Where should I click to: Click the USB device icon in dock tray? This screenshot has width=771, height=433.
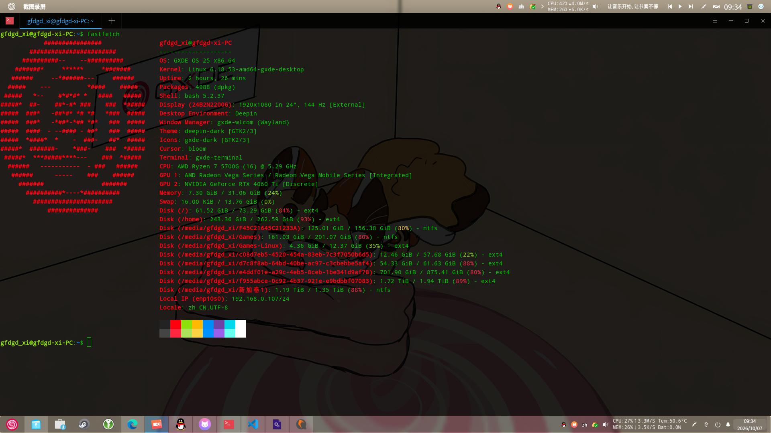pyautogui.click(x=706, y=425)
